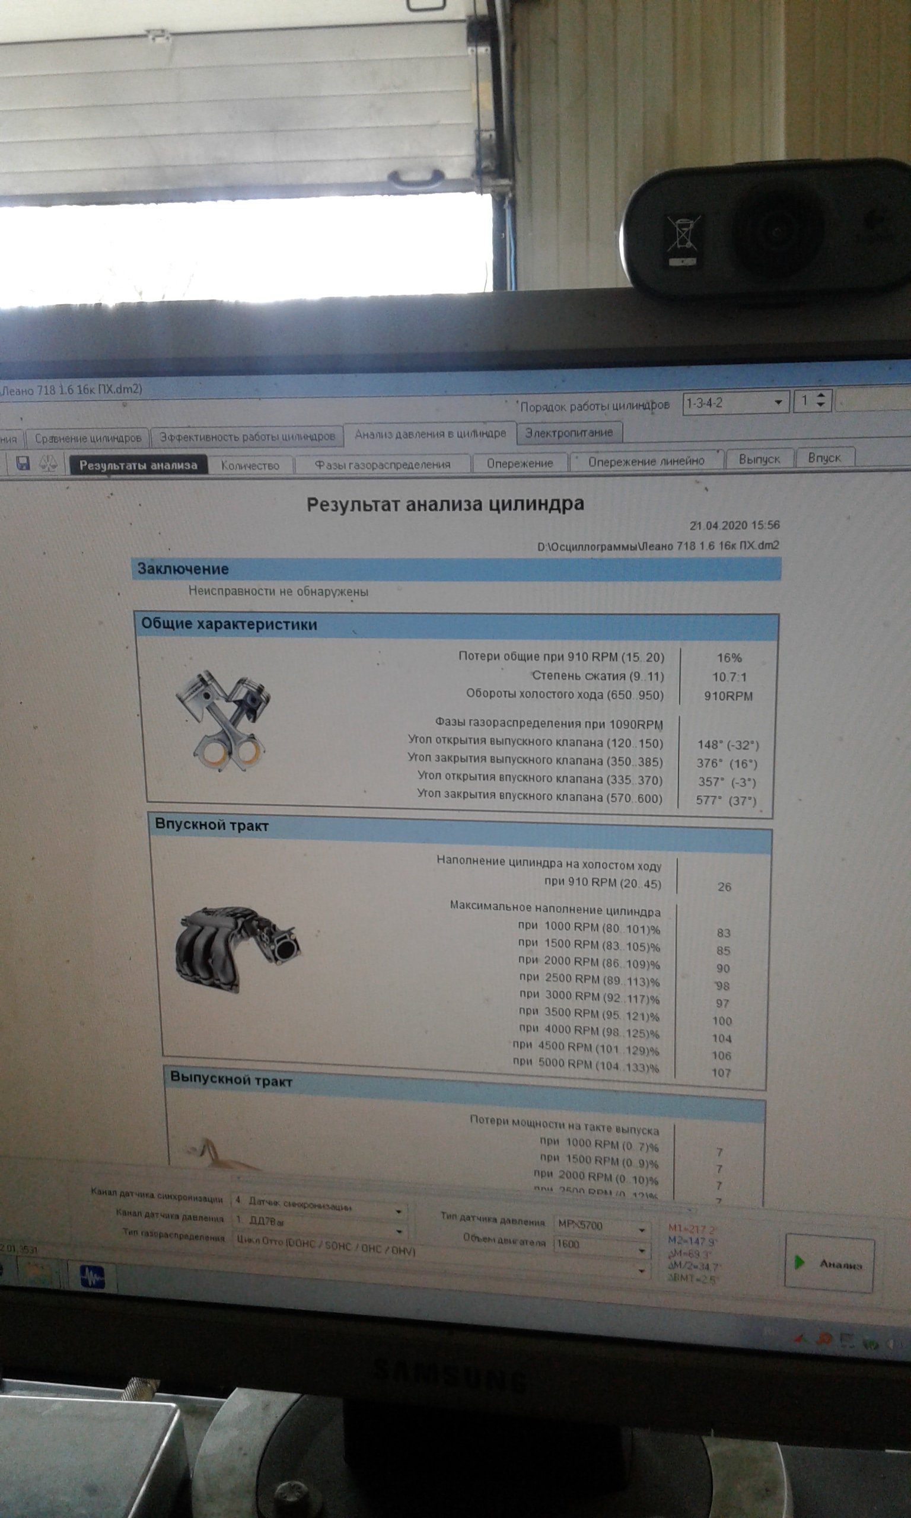Viewport: 911px width, 1518px height.
Task: Open the engine volume 1600 dropdown
Action: coord(642,1250)
